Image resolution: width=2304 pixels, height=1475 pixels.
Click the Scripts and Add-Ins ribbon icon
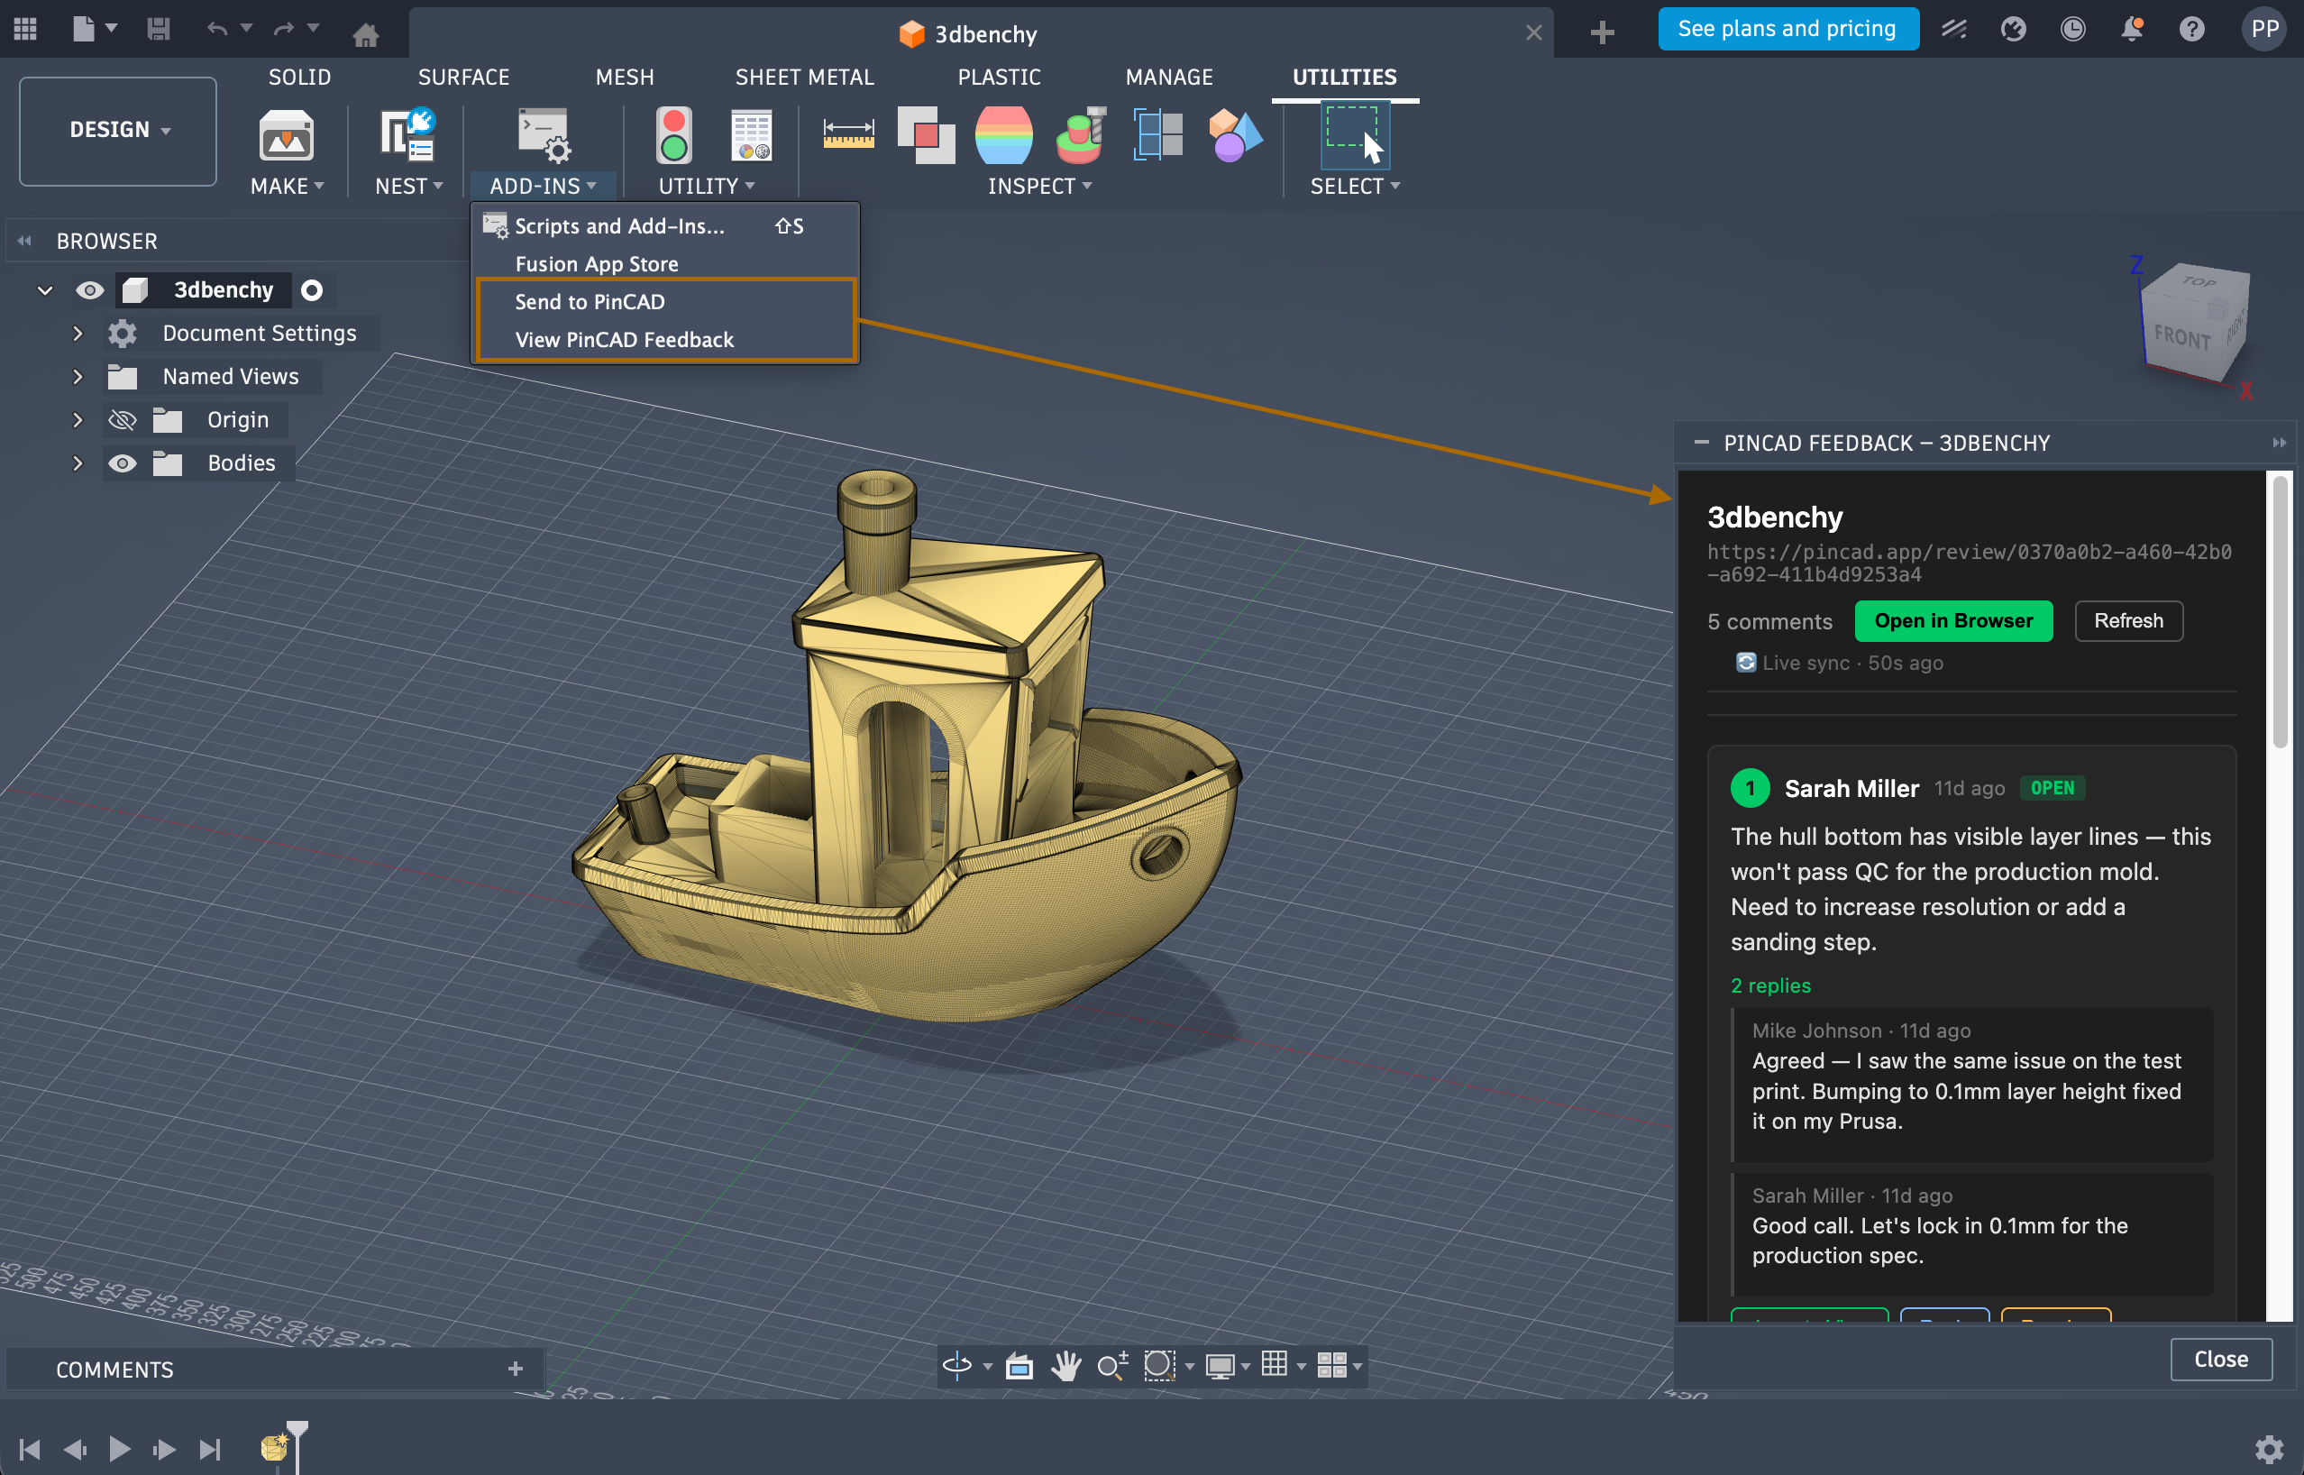[x=543, y=135]
